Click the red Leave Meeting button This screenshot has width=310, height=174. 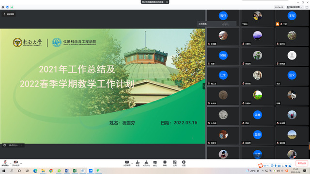pyautogui.click(x=302, y=163)
